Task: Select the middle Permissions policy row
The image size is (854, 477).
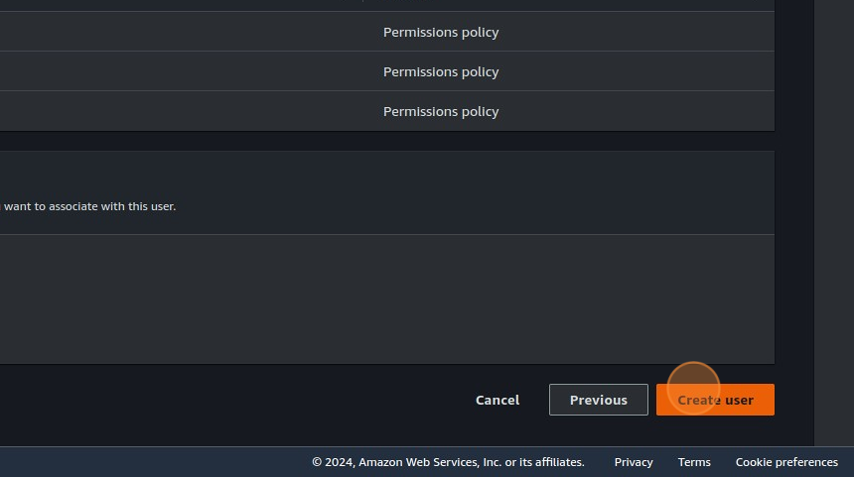Action: (441, 71)
